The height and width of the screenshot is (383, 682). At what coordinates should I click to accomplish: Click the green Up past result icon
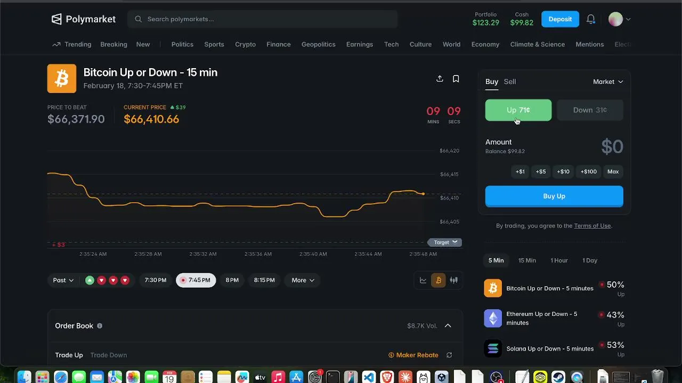pos(90,280)
